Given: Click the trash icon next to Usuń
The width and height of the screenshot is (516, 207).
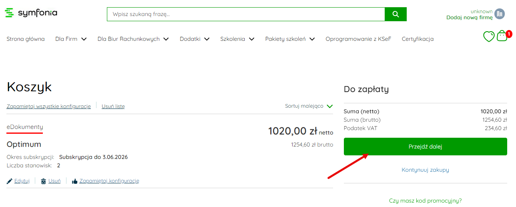Looking at the screenshot, I should 44,181.
